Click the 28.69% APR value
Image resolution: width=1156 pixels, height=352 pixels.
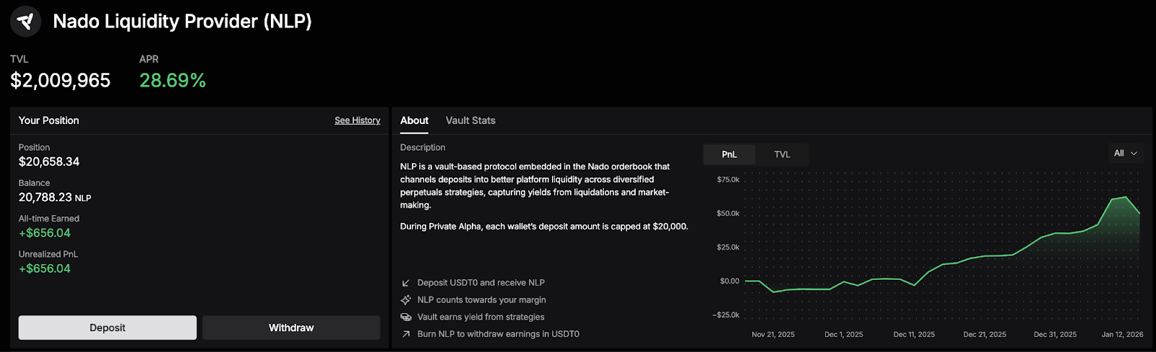[x=173, y=81]
